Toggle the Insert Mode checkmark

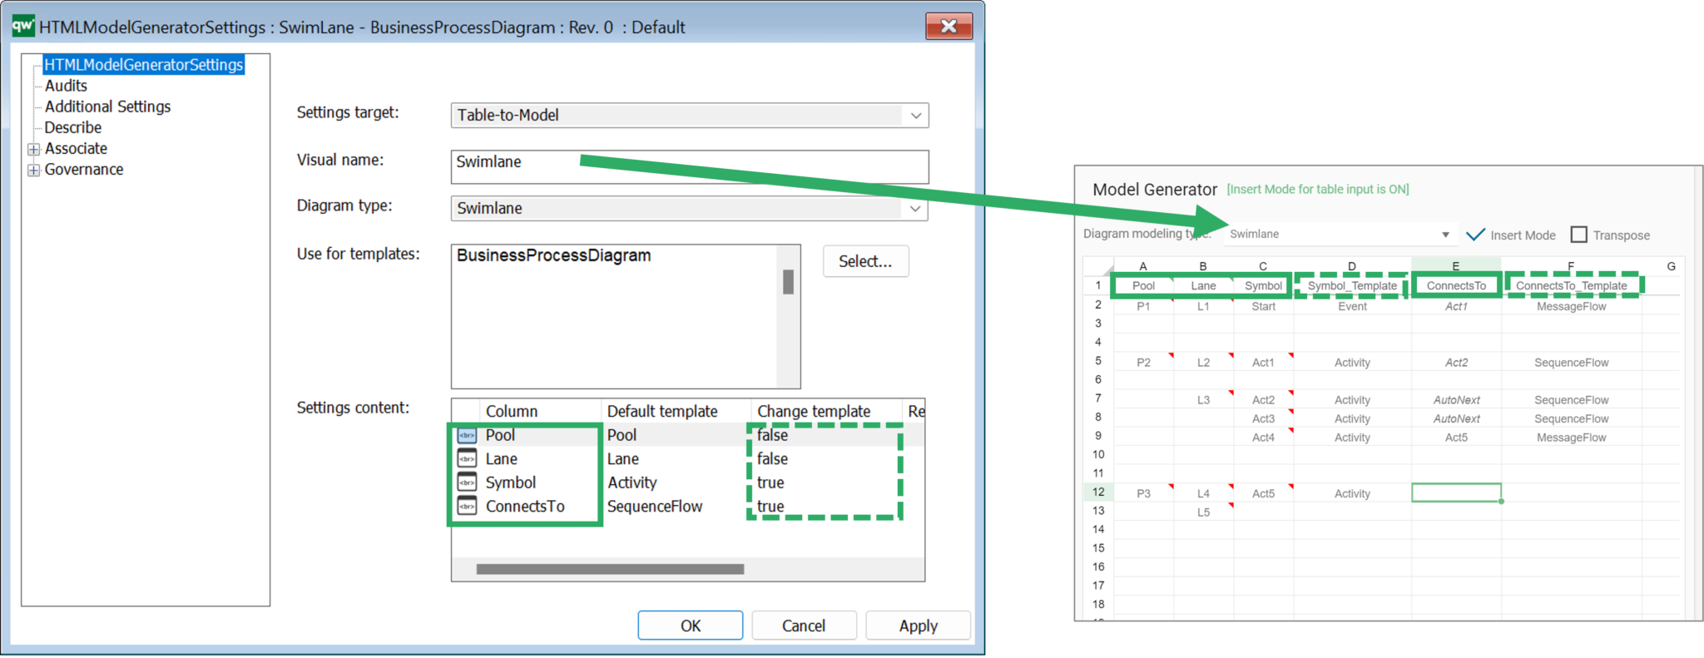point(1475,235)
